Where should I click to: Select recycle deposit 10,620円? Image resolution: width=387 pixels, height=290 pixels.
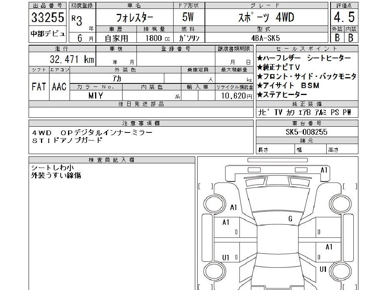point(237,96)
